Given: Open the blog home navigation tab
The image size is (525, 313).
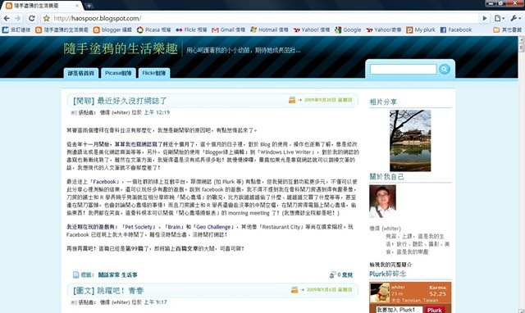Looking at the screenshot, I should [x=81, y=73].
